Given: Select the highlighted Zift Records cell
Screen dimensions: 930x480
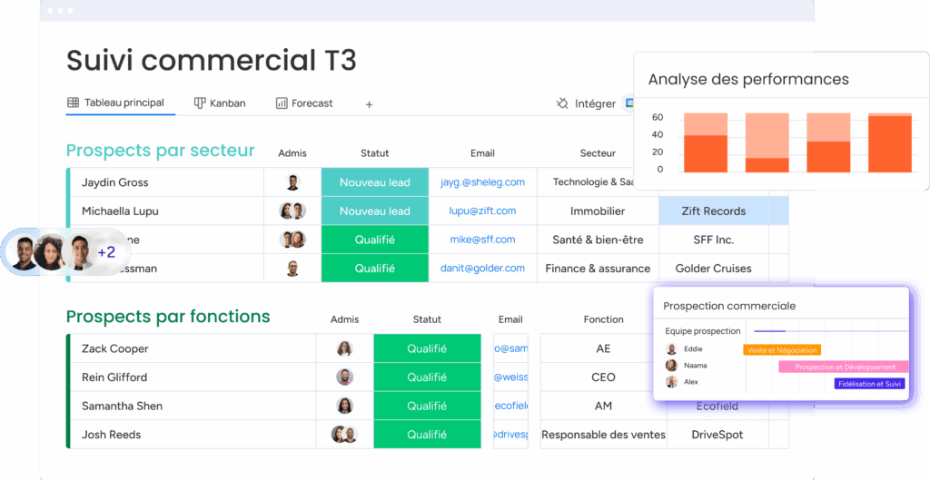Looking at the screenshot, I should 714,211.
